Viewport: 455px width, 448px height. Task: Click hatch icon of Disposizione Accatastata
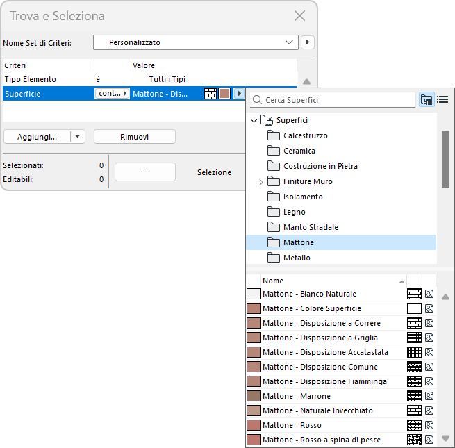(x=414, y=352)
